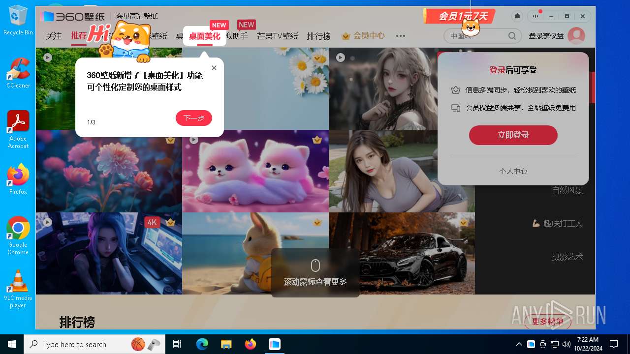
Task: Select the Recycle Bin desktop icon
Action: 18,20
